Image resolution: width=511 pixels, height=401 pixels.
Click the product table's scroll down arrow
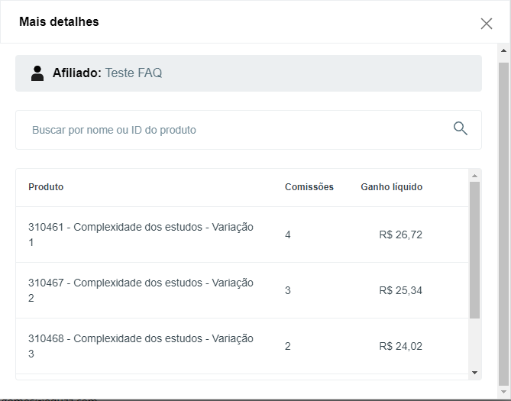475,372
